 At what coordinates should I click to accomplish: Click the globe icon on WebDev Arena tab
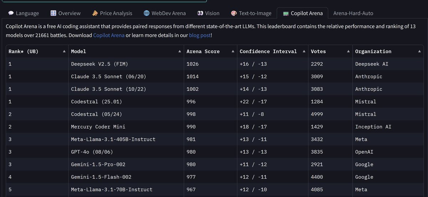click(147, 13)
